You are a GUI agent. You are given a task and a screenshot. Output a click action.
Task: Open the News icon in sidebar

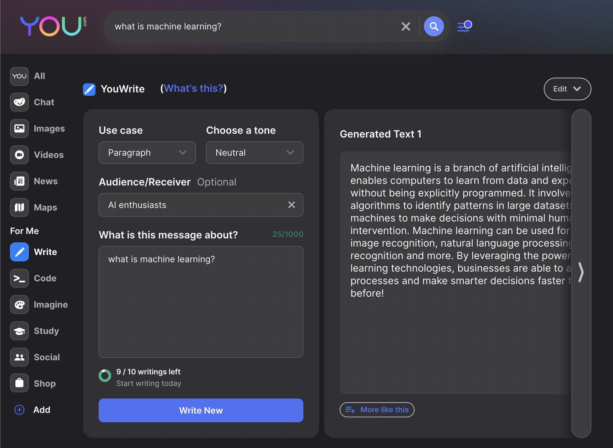click(19, 181)
